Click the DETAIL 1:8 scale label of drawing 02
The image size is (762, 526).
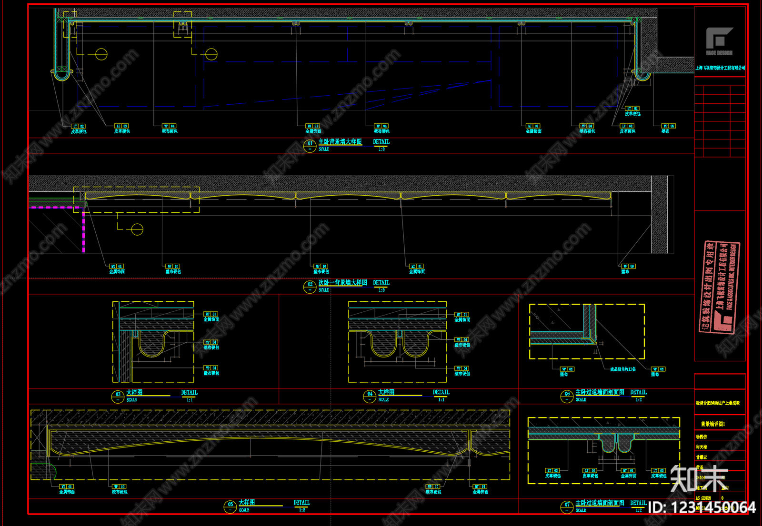click(381, 286)
